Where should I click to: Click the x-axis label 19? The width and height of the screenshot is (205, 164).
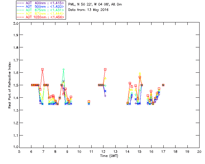(x=187, y=152)
